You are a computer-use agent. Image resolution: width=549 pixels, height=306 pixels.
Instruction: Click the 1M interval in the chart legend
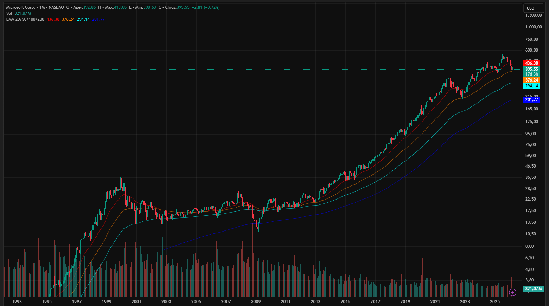pos(42,7)
